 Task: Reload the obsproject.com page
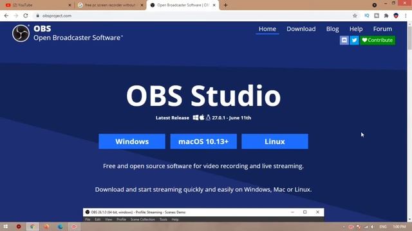click(x=26, y=15)
